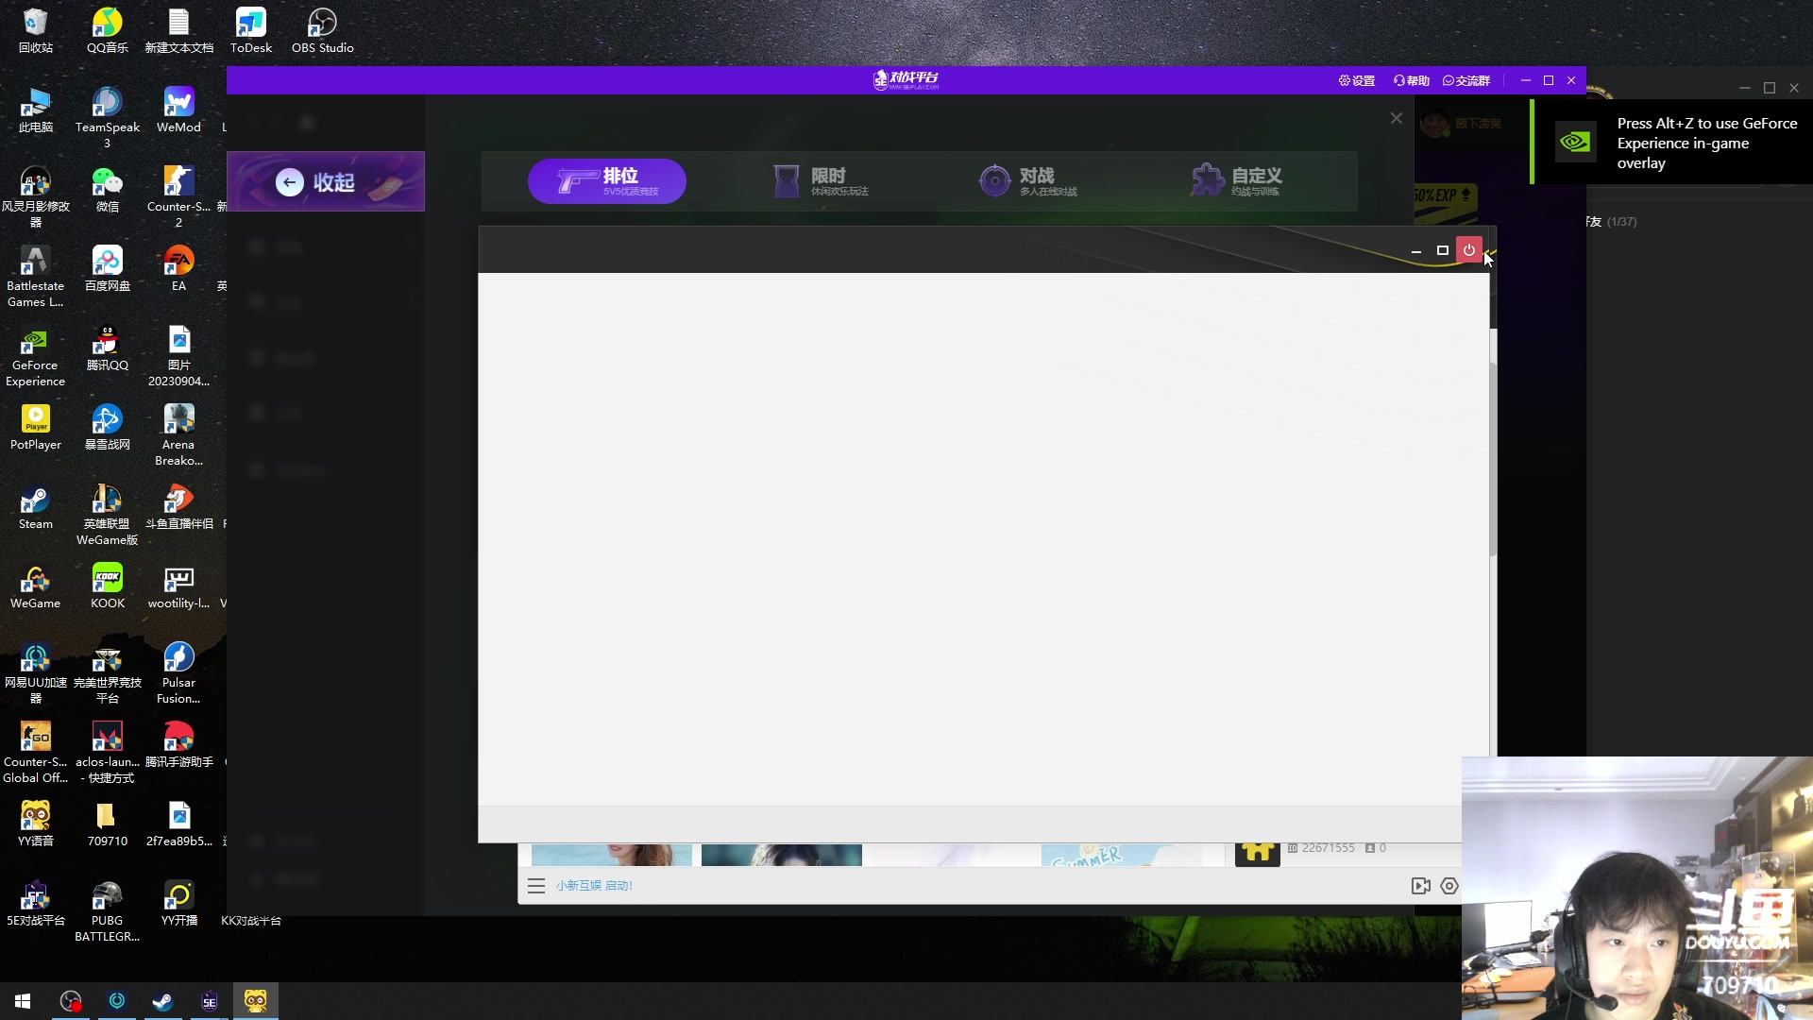The height and width of the screenshot is (1020, 1813).
Task: Open the YY raccoon taskbar icon
Action: tap(255, 1001)
